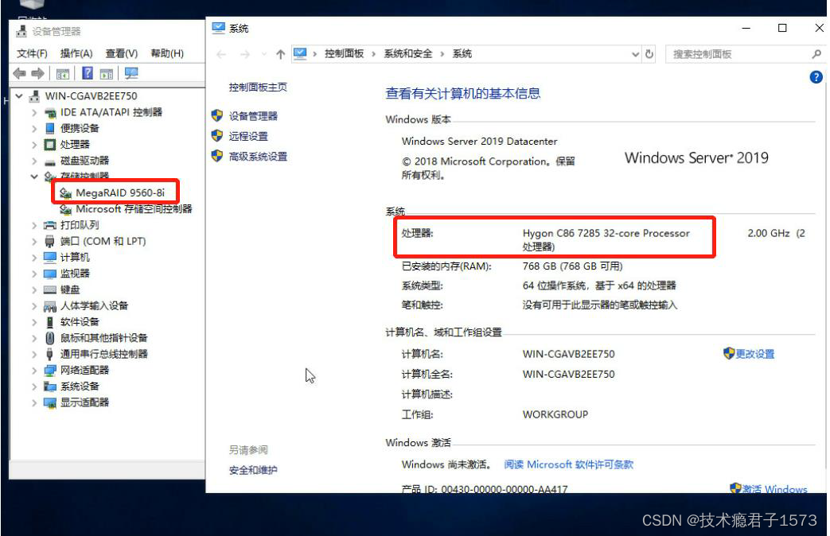The height and width of the screenshot is (536, 830).
Task: Click the 打印队列 printer icon
Action: click(x=50, y=225)
